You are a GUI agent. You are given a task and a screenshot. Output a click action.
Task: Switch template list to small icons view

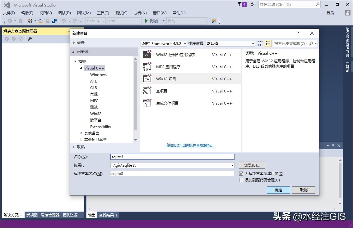coord(260,43)
